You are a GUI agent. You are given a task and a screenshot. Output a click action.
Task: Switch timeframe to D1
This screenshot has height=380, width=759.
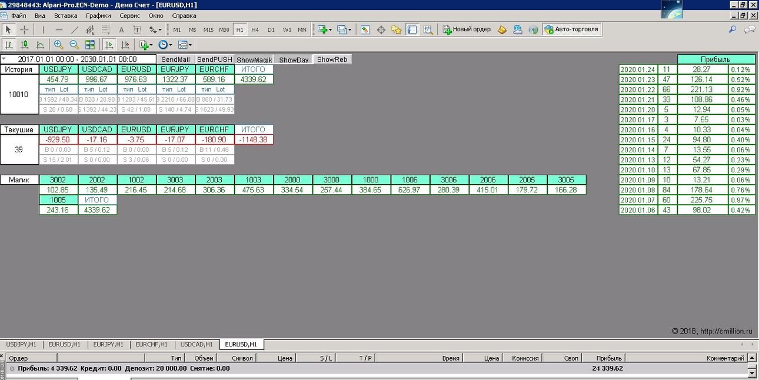click(271, 29)
